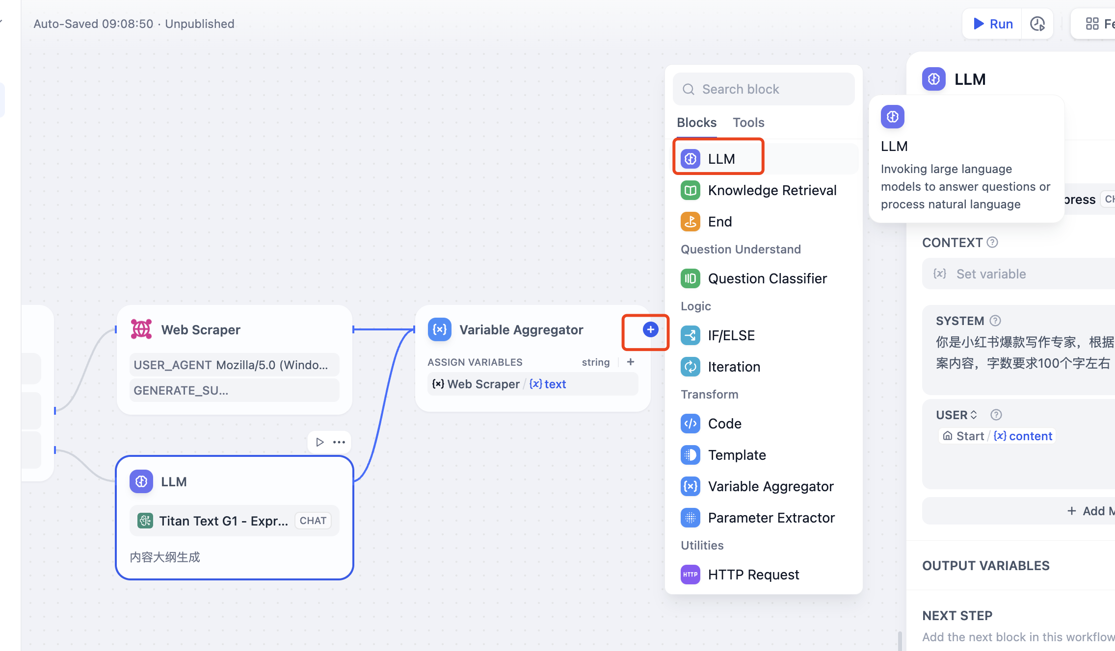Click the Web Scraper node icon
Screen dimensions: 1115x651
141,329
